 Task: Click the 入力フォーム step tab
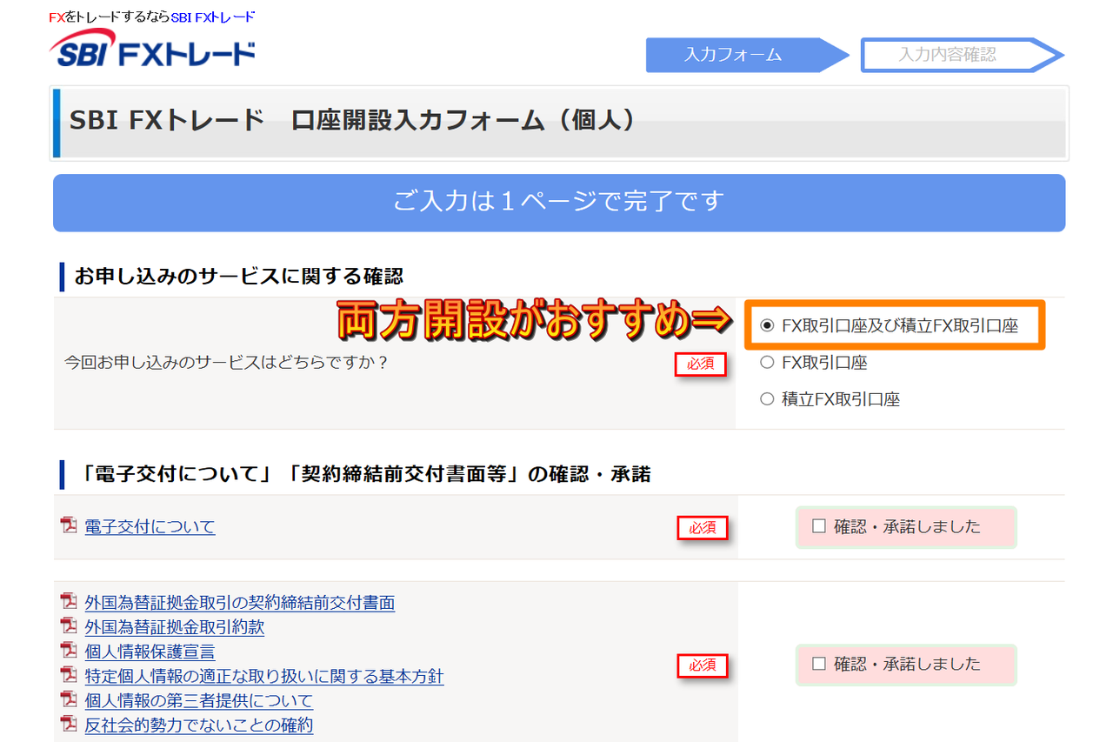(748, 55)
